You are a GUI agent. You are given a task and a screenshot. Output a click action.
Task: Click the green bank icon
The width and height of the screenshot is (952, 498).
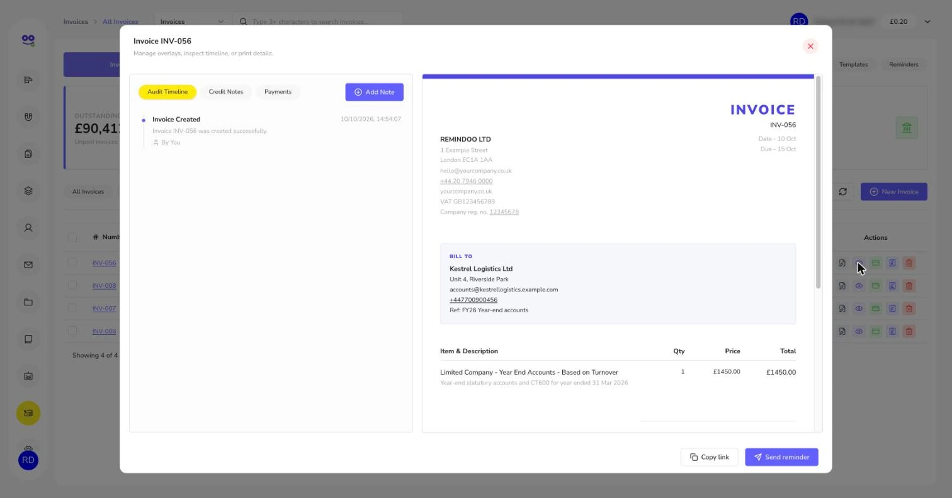[907, 128]
